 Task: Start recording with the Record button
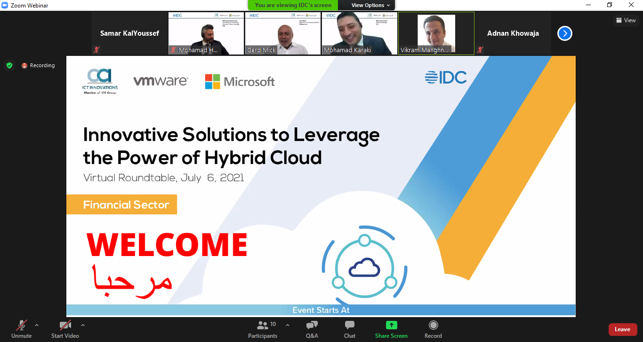(433, 329)
